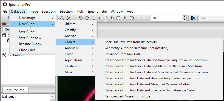This screenshot has width=224, height=101.
Task: Increase the value 500 with up arrow
Action: click(185, 17)
